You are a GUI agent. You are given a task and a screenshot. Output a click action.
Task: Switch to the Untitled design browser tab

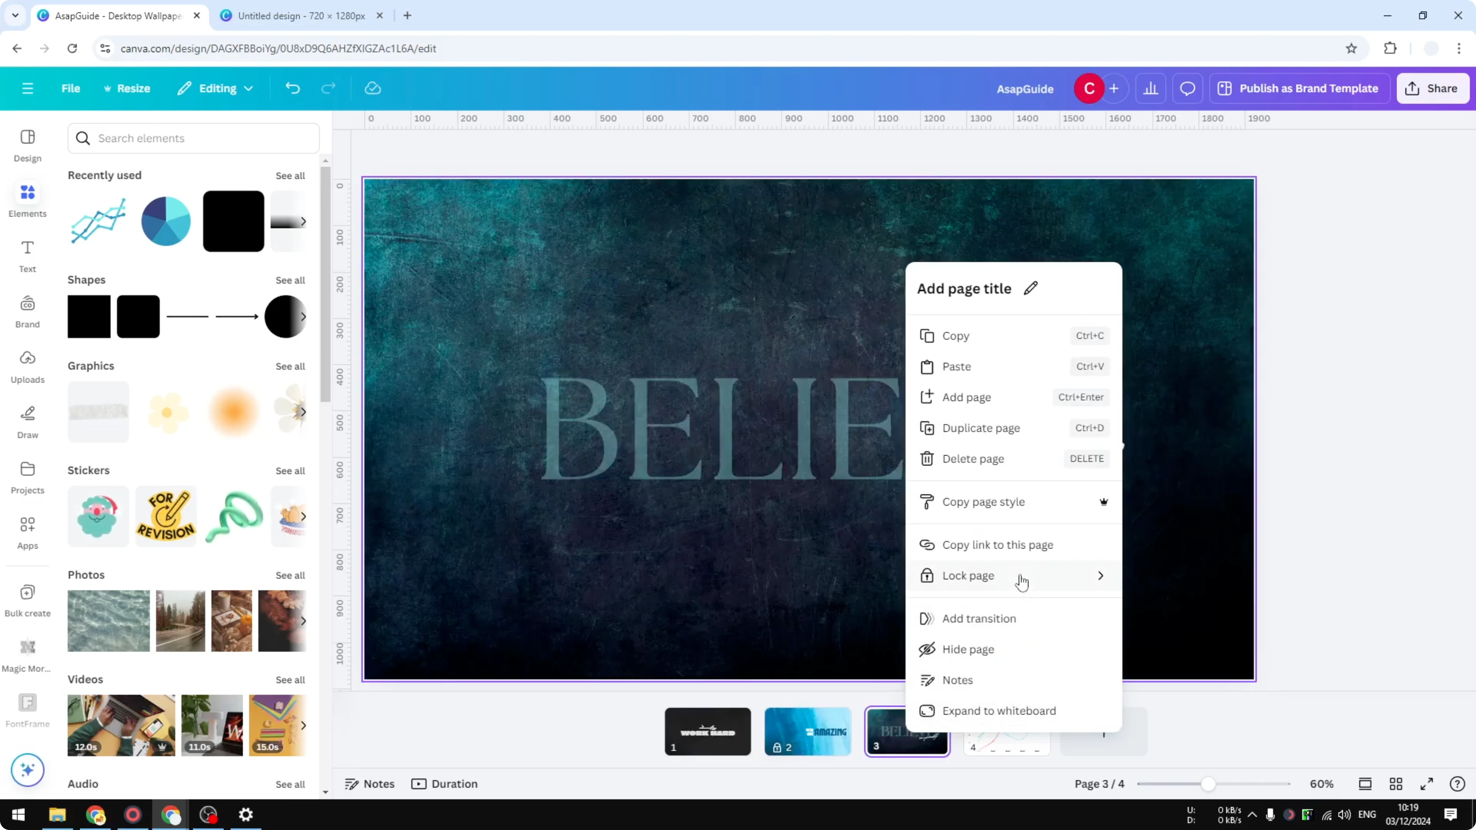coord(298,16)
